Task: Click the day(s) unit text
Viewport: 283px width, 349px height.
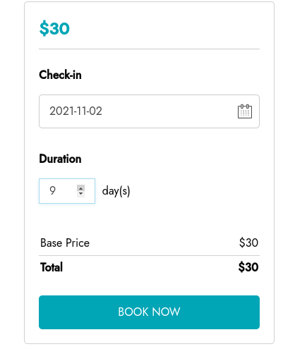Action: coord(116,191)
